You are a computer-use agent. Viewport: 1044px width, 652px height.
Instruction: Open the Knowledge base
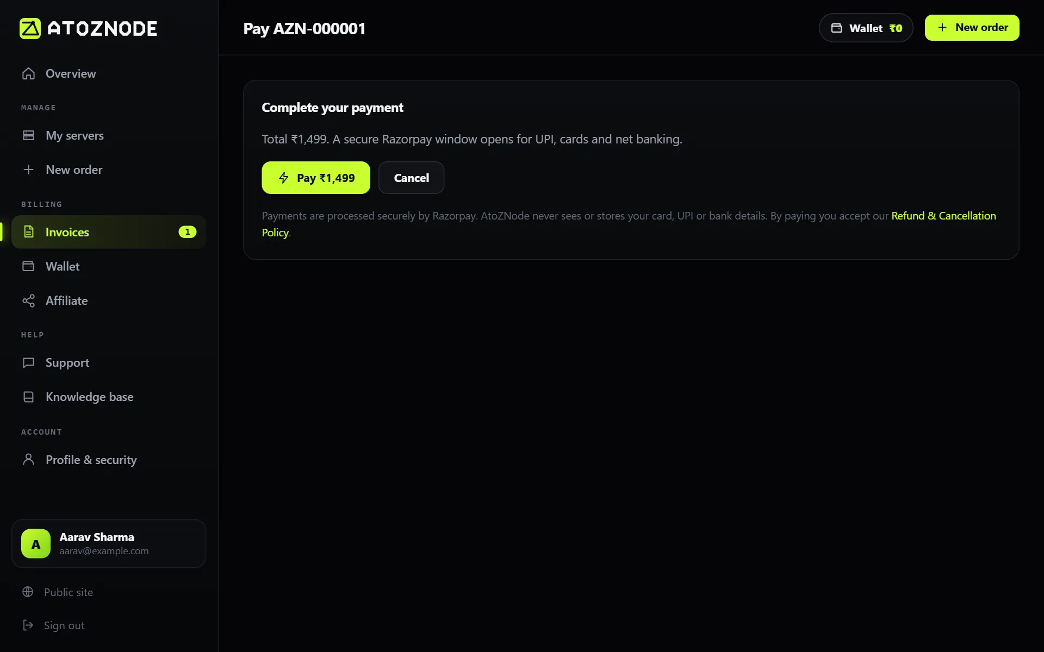point(109,397)
